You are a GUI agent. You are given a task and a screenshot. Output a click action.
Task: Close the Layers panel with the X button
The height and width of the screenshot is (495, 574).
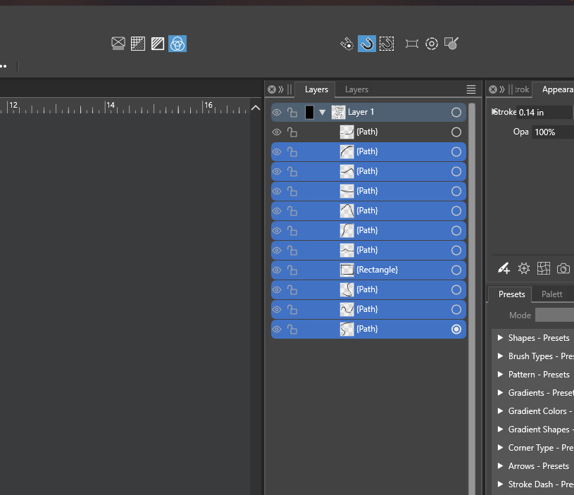point(272,89)
